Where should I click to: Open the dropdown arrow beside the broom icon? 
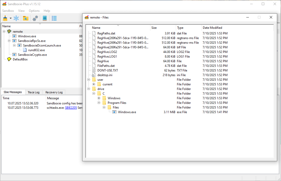click(11, 18)
